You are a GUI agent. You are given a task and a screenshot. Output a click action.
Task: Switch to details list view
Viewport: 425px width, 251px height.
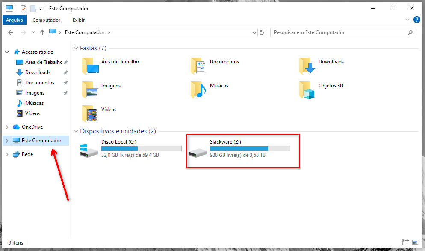pos(405,242)
